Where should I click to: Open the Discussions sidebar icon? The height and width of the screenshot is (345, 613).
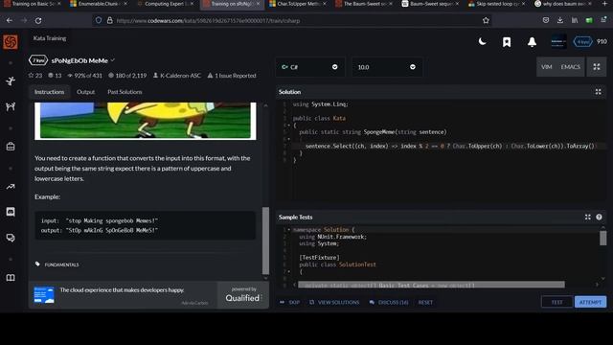pyautogui.click(x=11, y=238)
